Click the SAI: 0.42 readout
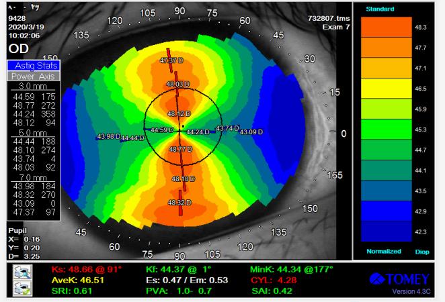Screen dimensions: 445x302 point(272,291)
